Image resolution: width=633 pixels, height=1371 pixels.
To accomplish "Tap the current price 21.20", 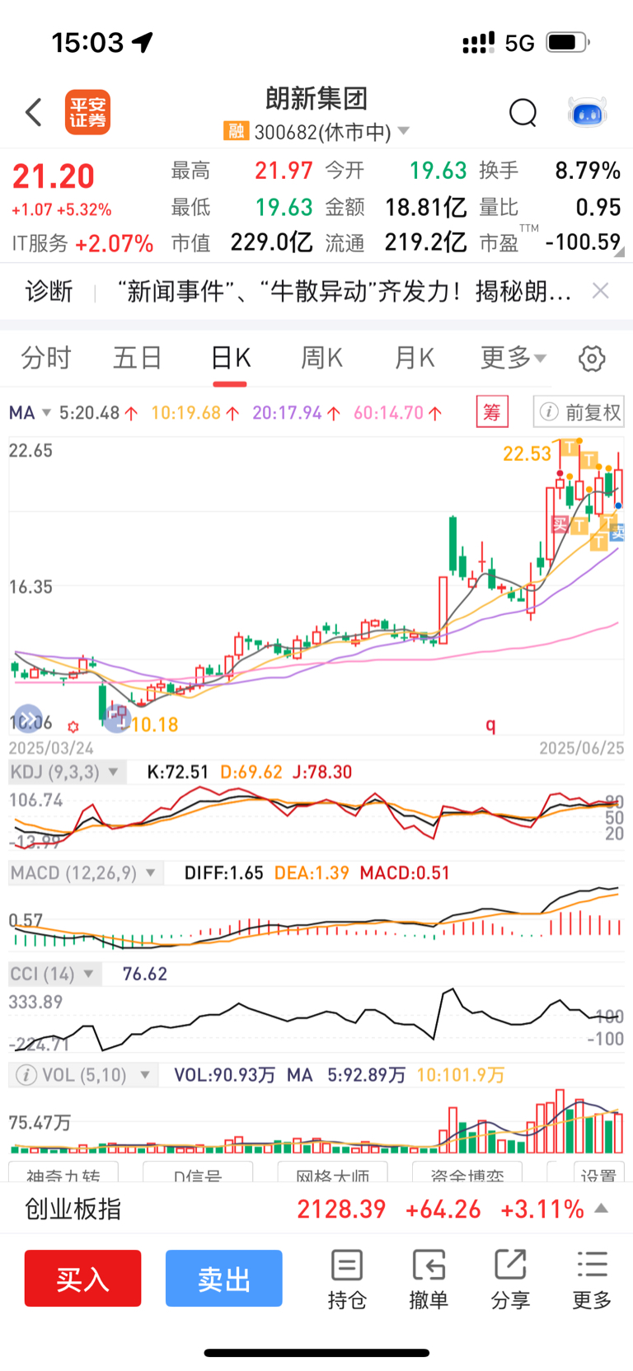I will pos(54,176).
